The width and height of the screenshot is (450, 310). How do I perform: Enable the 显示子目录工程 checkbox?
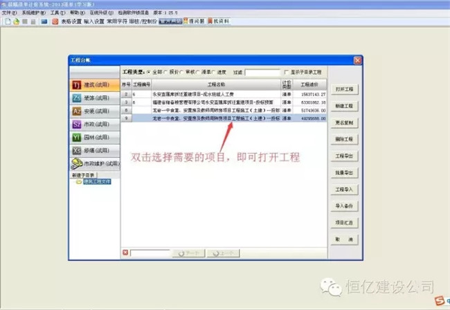point(286,72)
